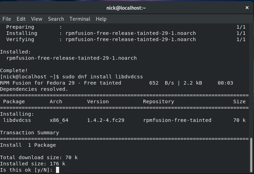Click the 'Installing:' section label above libdvdcss

(17, 114)
